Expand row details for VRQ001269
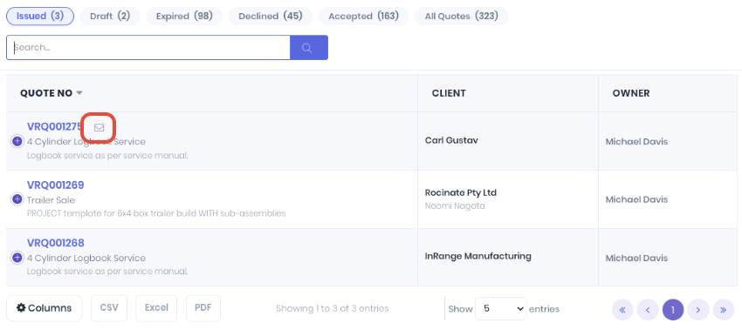The height and width of the screenshot is (330, 742). pos(17,199)
